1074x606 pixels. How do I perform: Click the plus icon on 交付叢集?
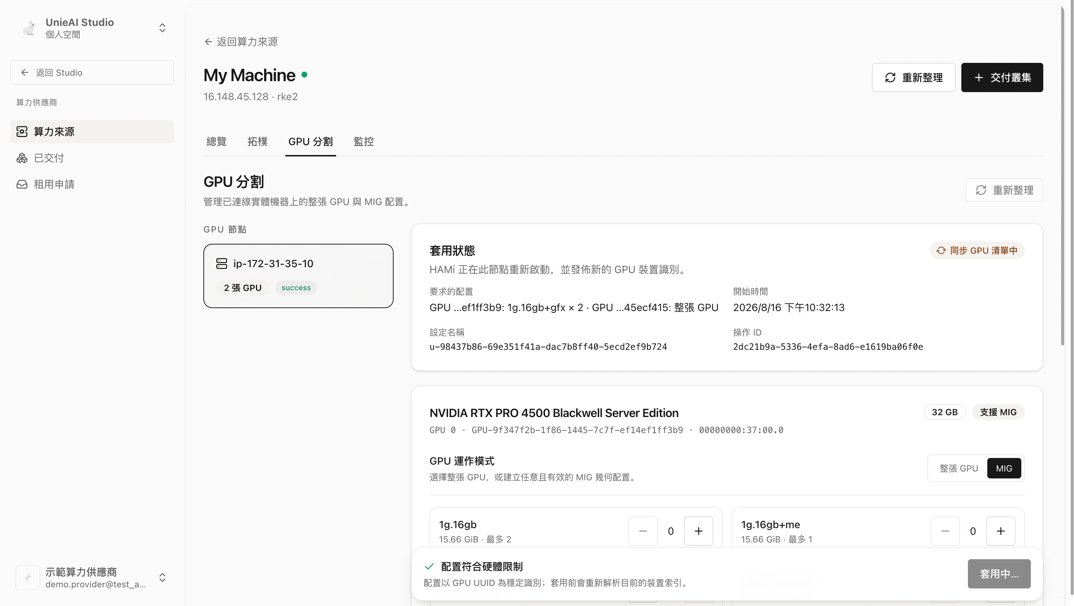(x=979, y=77)
